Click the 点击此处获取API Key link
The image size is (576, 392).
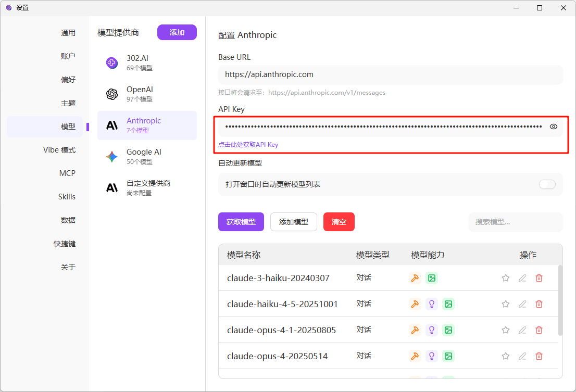(248, 145)
